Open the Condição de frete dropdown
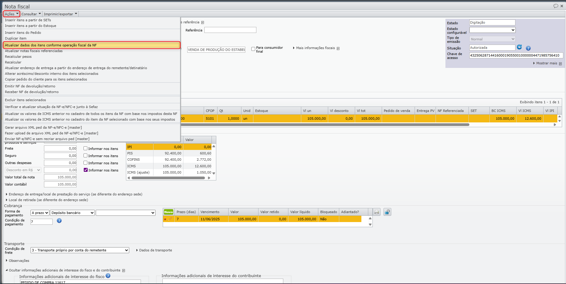The width and height of the screenshot is (566, 284). click(80, 250)
